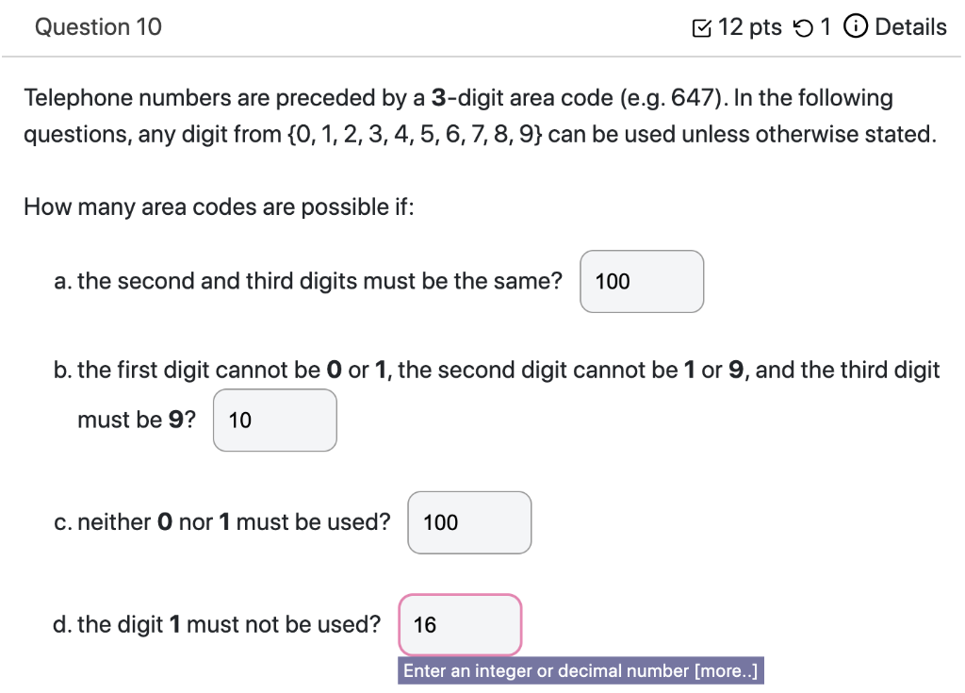Click the validation message below part d answer

[581, 670]
